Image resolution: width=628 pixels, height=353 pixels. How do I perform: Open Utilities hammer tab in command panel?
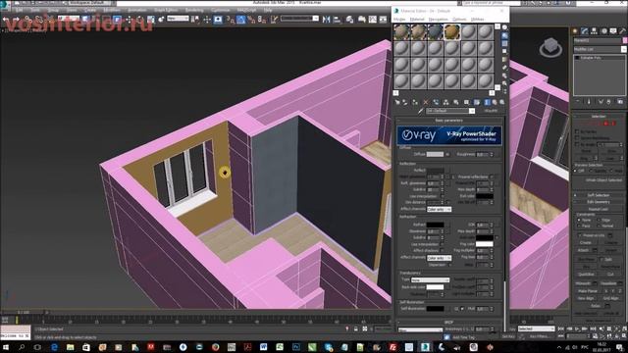pyautogui.click(x=622, y=31)
